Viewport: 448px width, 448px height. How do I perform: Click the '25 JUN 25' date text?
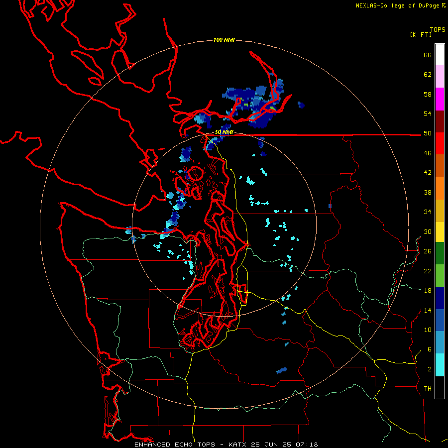(x=271, y=445)
